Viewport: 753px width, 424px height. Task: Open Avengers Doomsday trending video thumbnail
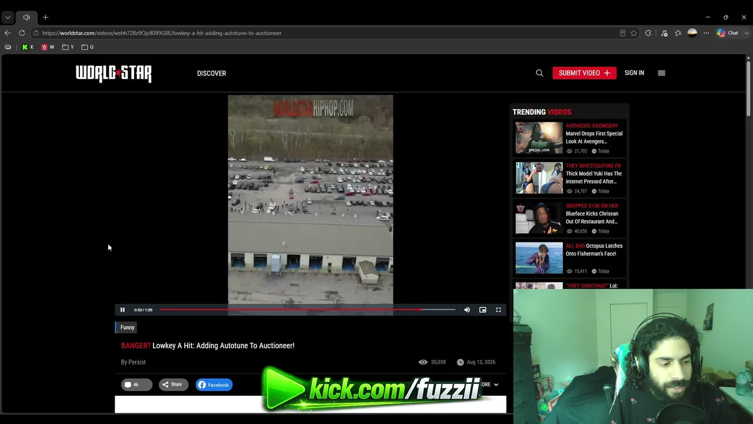539,138
